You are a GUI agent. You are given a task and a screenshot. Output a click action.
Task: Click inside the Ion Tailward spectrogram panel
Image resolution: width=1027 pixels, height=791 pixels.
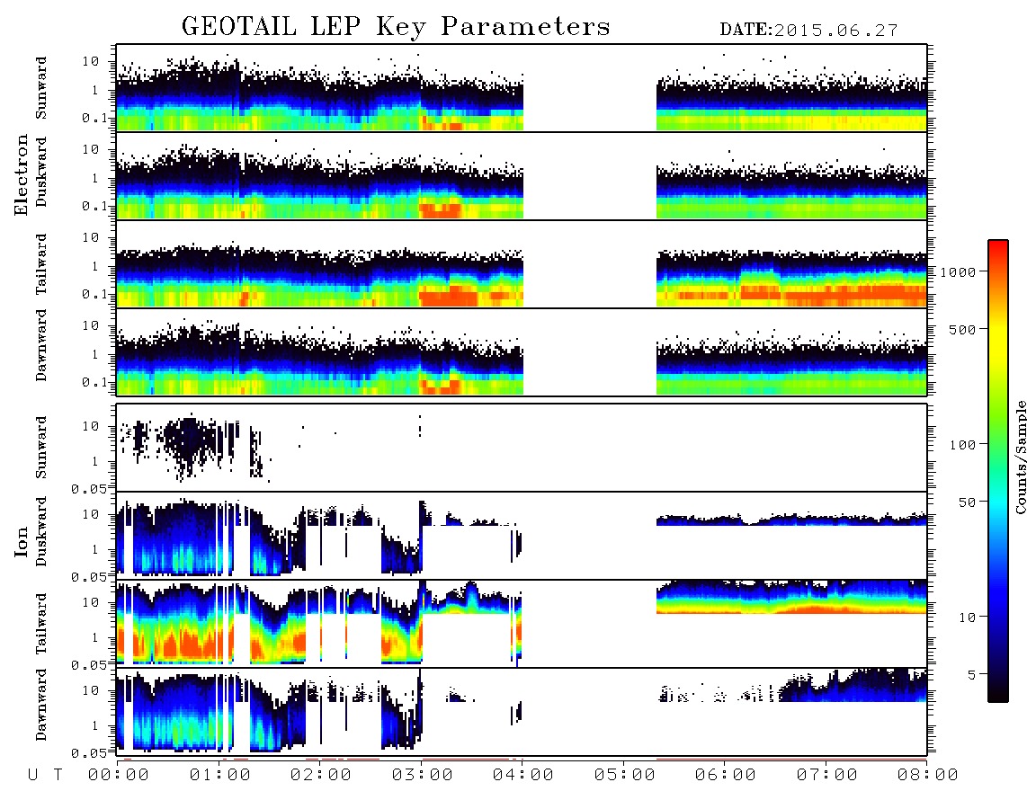click(x=522, y=624)
